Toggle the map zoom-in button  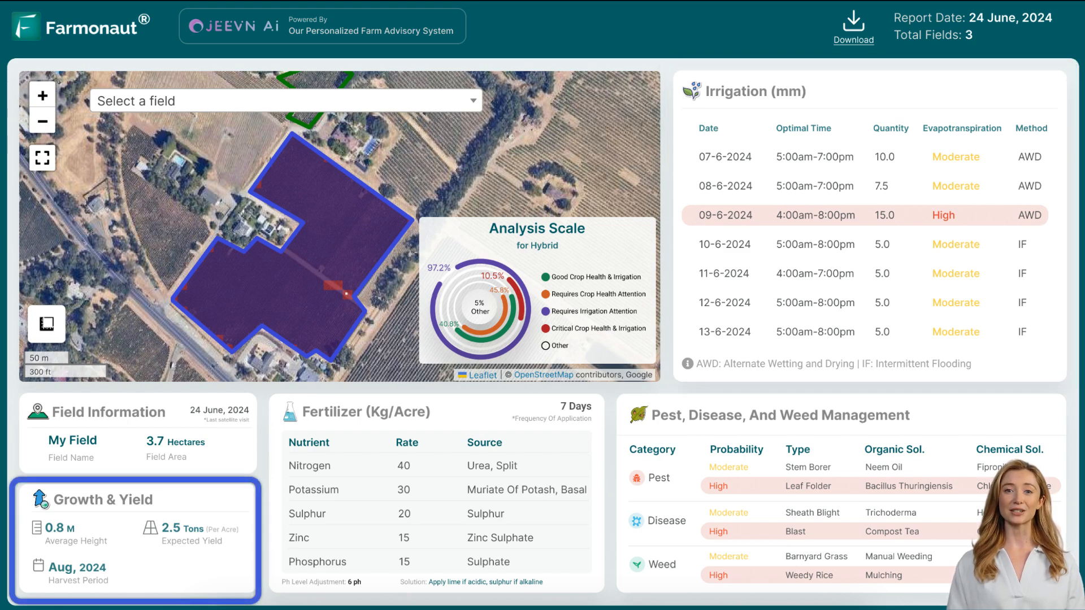(42, 94)
